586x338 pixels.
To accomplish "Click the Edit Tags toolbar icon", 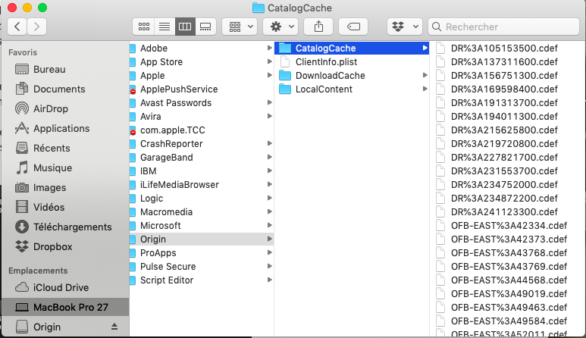I will point(353,27).
